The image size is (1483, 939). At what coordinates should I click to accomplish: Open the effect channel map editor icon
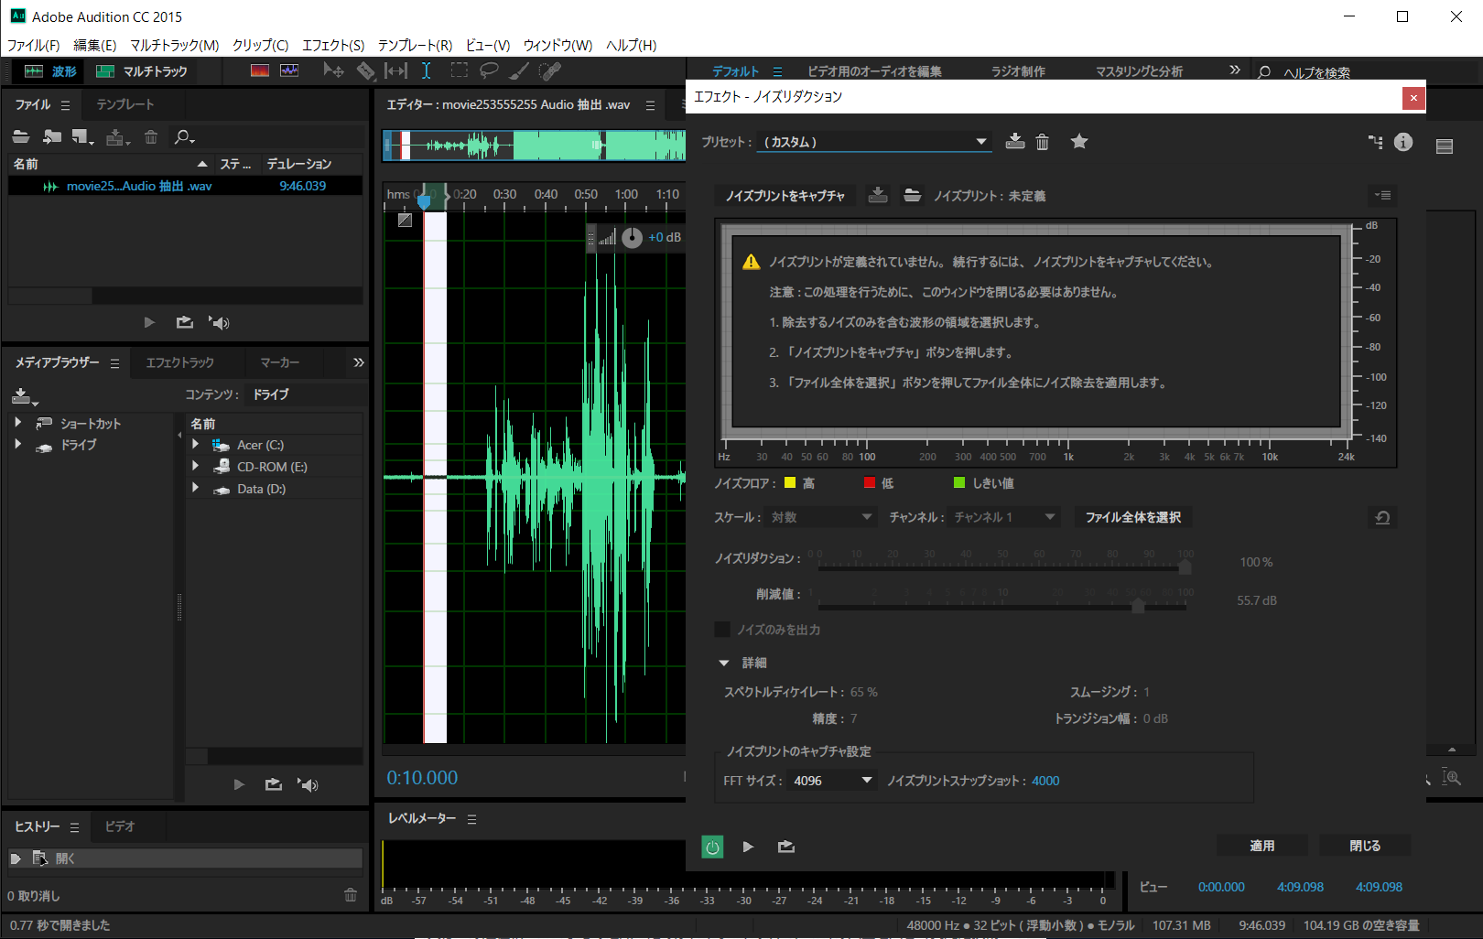(1376, 142)
